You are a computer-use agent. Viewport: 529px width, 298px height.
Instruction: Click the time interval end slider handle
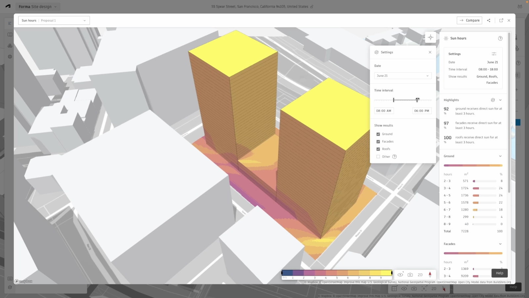coord(417,100)
